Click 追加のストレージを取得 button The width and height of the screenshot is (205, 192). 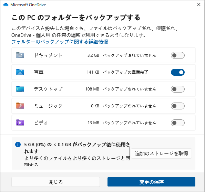162,153
